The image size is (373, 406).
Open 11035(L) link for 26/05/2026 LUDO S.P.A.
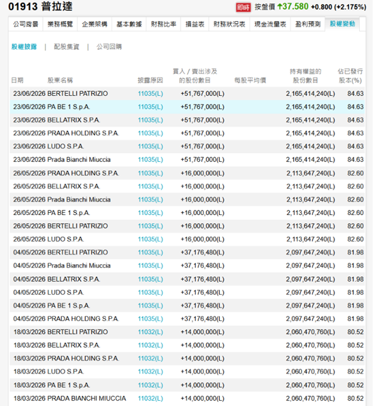pos(151,239)
